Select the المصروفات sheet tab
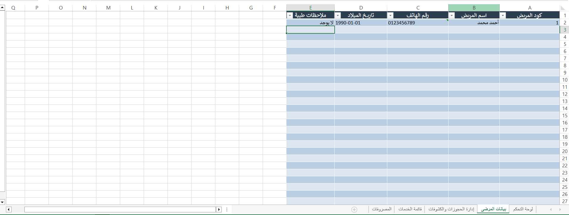 point(381,209)
